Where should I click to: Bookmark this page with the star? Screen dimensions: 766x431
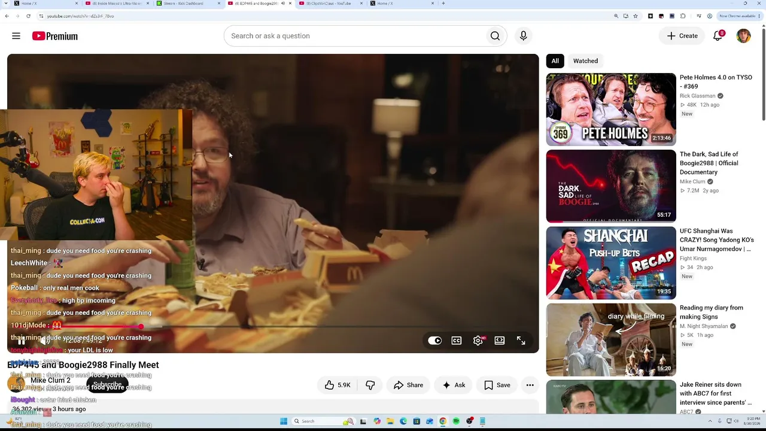click(636, 16)
